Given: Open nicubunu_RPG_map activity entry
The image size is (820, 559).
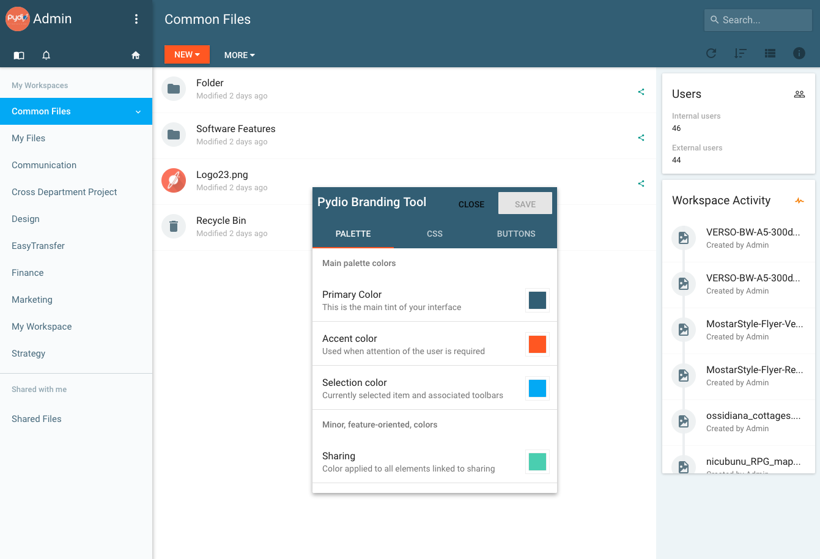Looking at the screenshot, I should 739,460.
